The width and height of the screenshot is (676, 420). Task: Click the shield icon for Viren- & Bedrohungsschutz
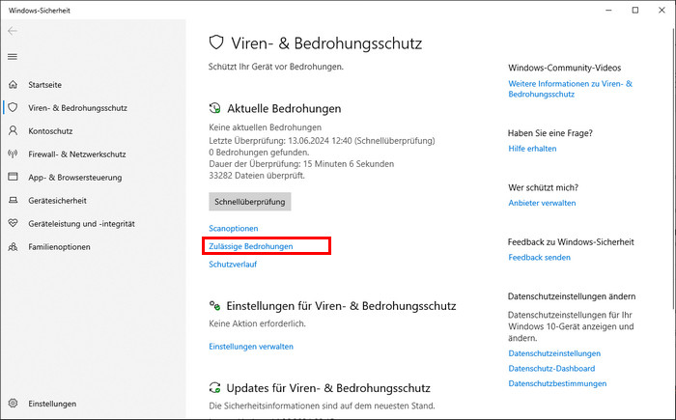13,107
